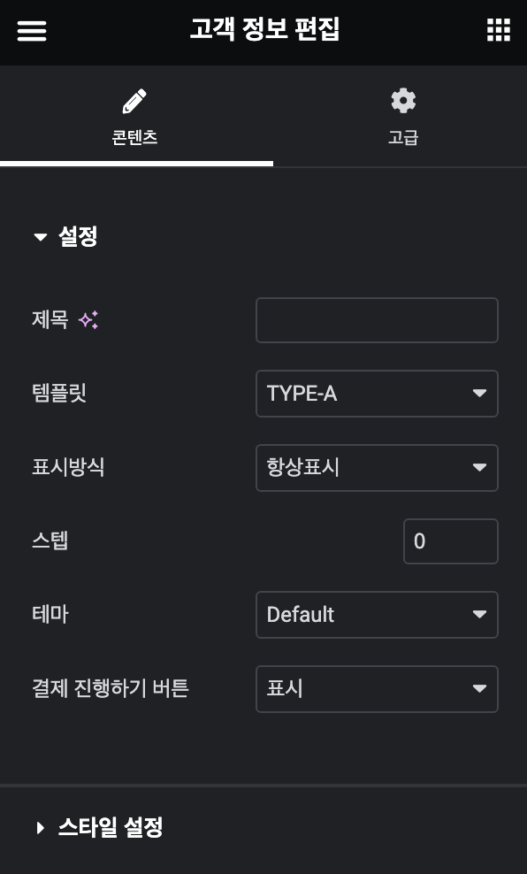Click the 설정 section heading text
The image size is (527, 874).
pyautogui.click(x=78, y=237)
